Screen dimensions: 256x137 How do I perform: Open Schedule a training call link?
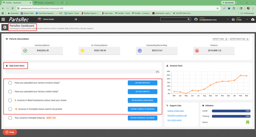[177, 116]
